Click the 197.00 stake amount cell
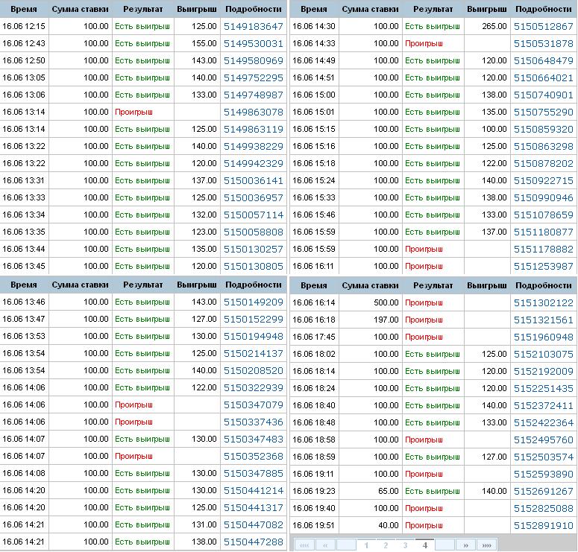 tap(371, 320)
